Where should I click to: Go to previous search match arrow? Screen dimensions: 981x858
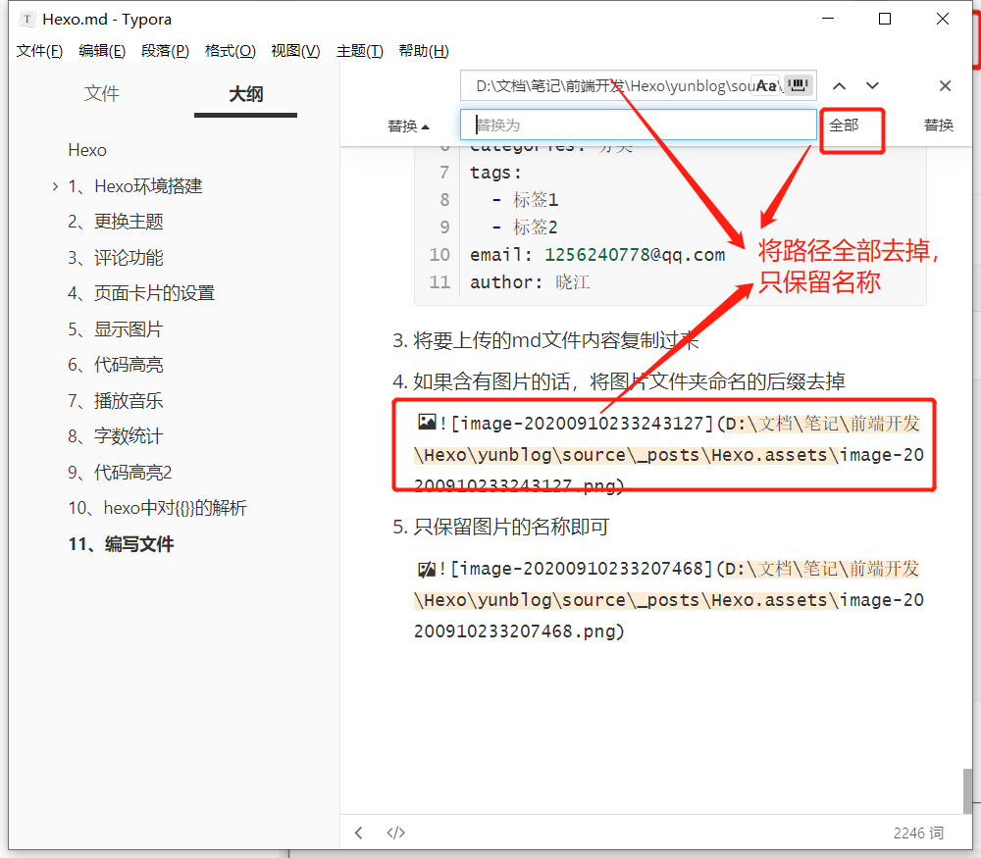840,86
